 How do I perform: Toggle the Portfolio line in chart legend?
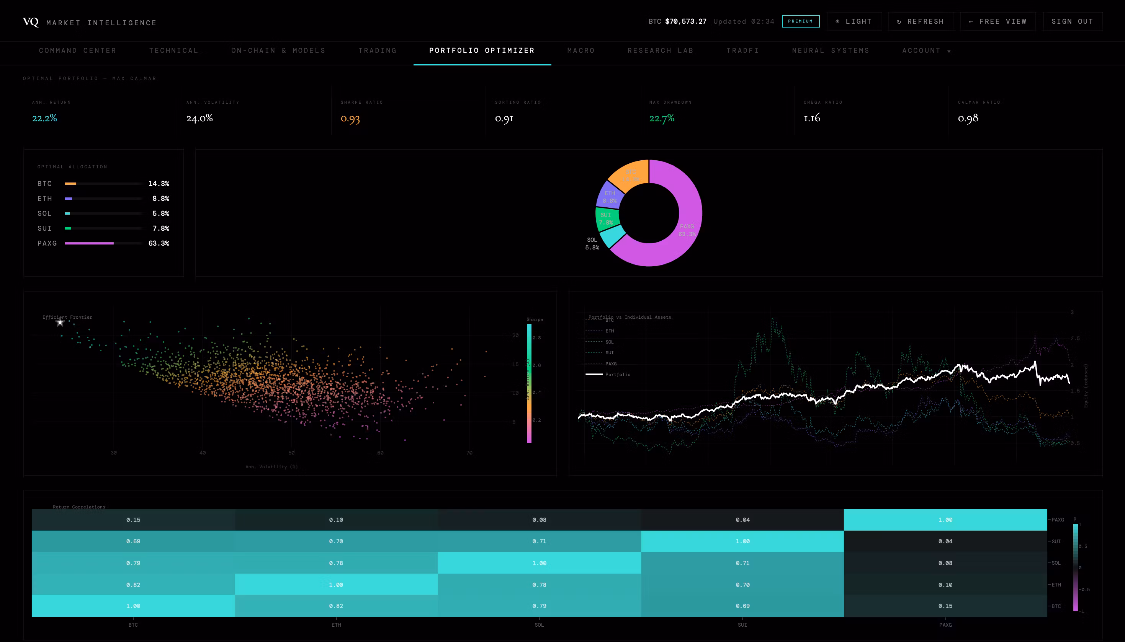(617, 375)
